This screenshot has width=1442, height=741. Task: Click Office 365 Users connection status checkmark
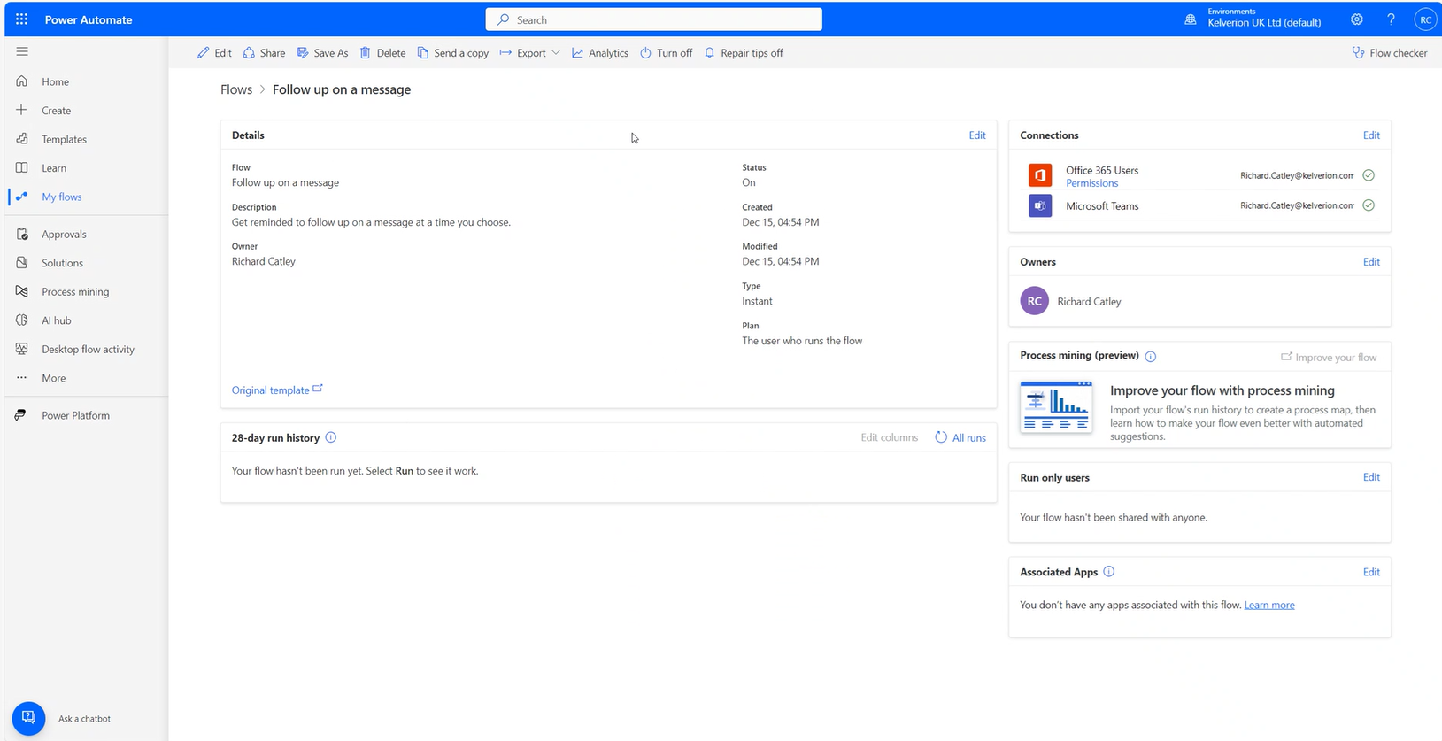click(x=1369, y=175)
